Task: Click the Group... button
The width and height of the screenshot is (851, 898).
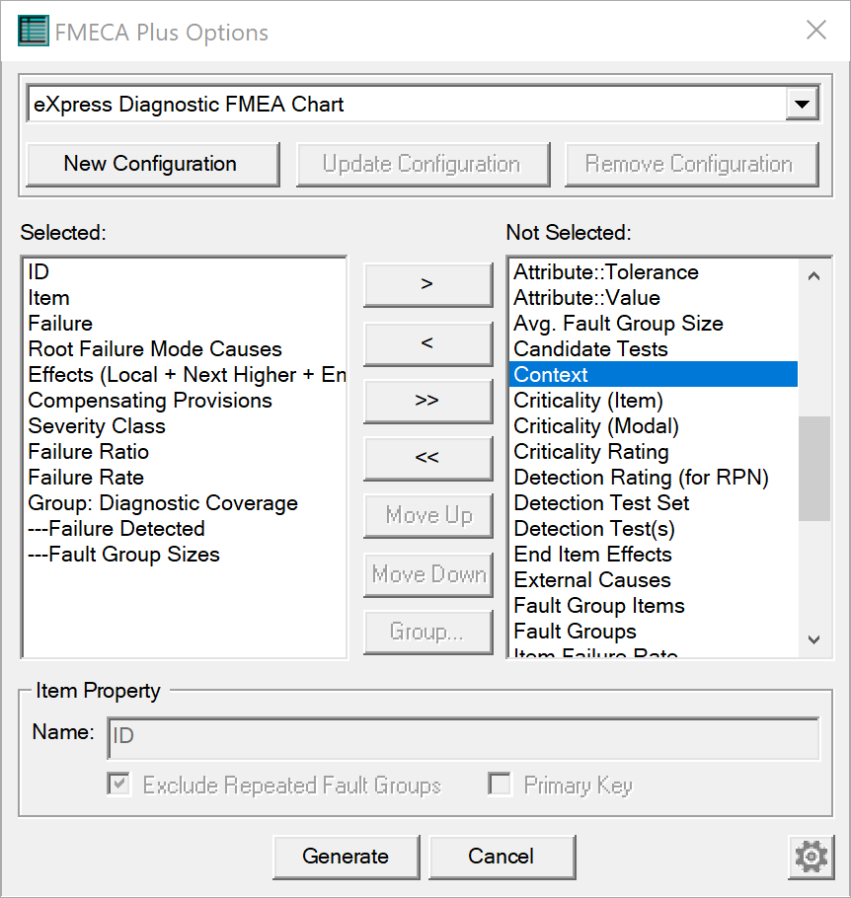Action: (427, 632)
